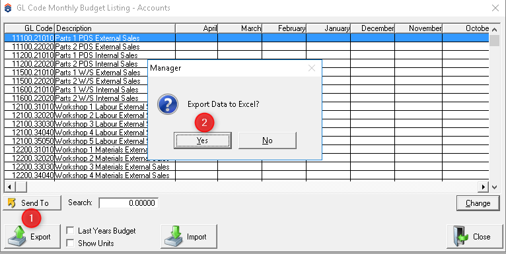This screenshot has height=254, width=506.
Task: Click the Change button
Action: [x=478, y=203]
